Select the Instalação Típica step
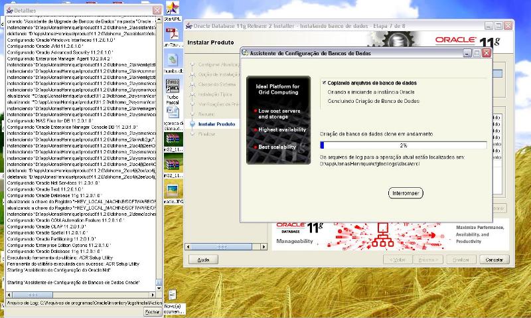The width and height of the screenshot is (531, 318). pos(215,94)
